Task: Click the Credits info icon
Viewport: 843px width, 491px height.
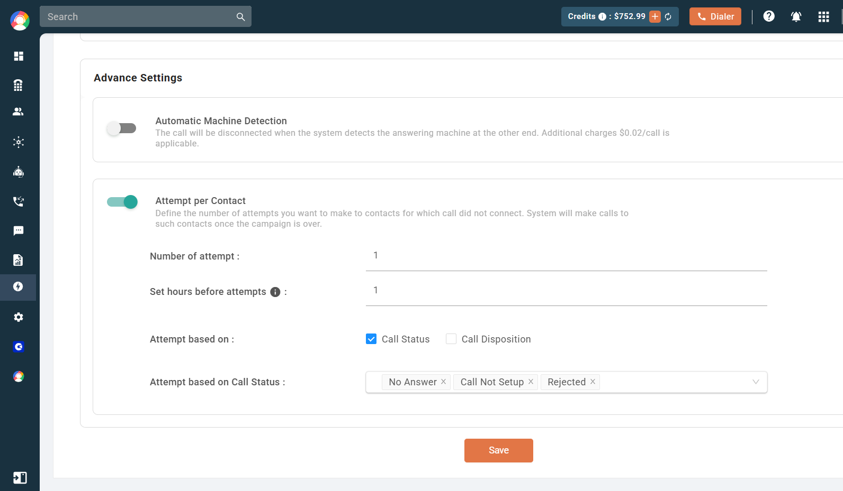Action: (x=602, y=17)
